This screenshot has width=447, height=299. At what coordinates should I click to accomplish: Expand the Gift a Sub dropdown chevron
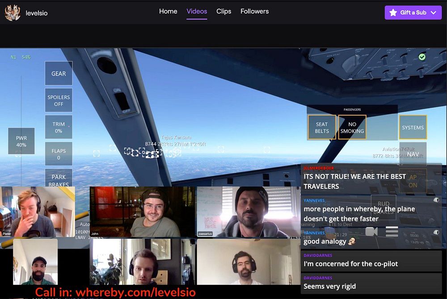(x=434, y=12)
